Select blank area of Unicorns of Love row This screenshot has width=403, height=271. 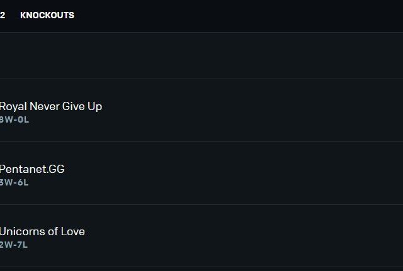pos(252,236)
